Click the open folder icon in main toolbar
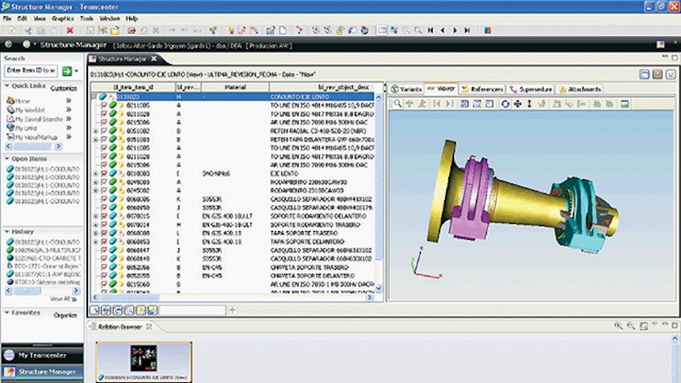This screenshot has width=681, height=383. point(115,31)
